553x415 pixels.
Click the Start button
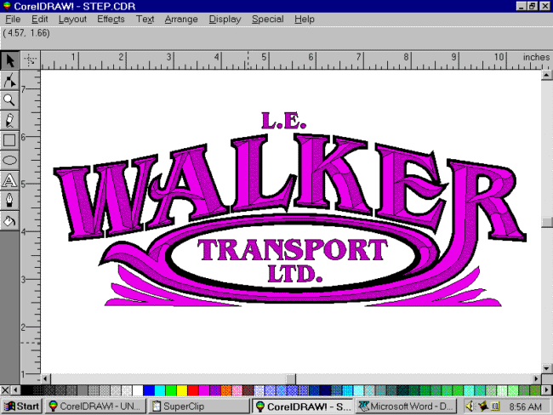click(x=21, y=406)
